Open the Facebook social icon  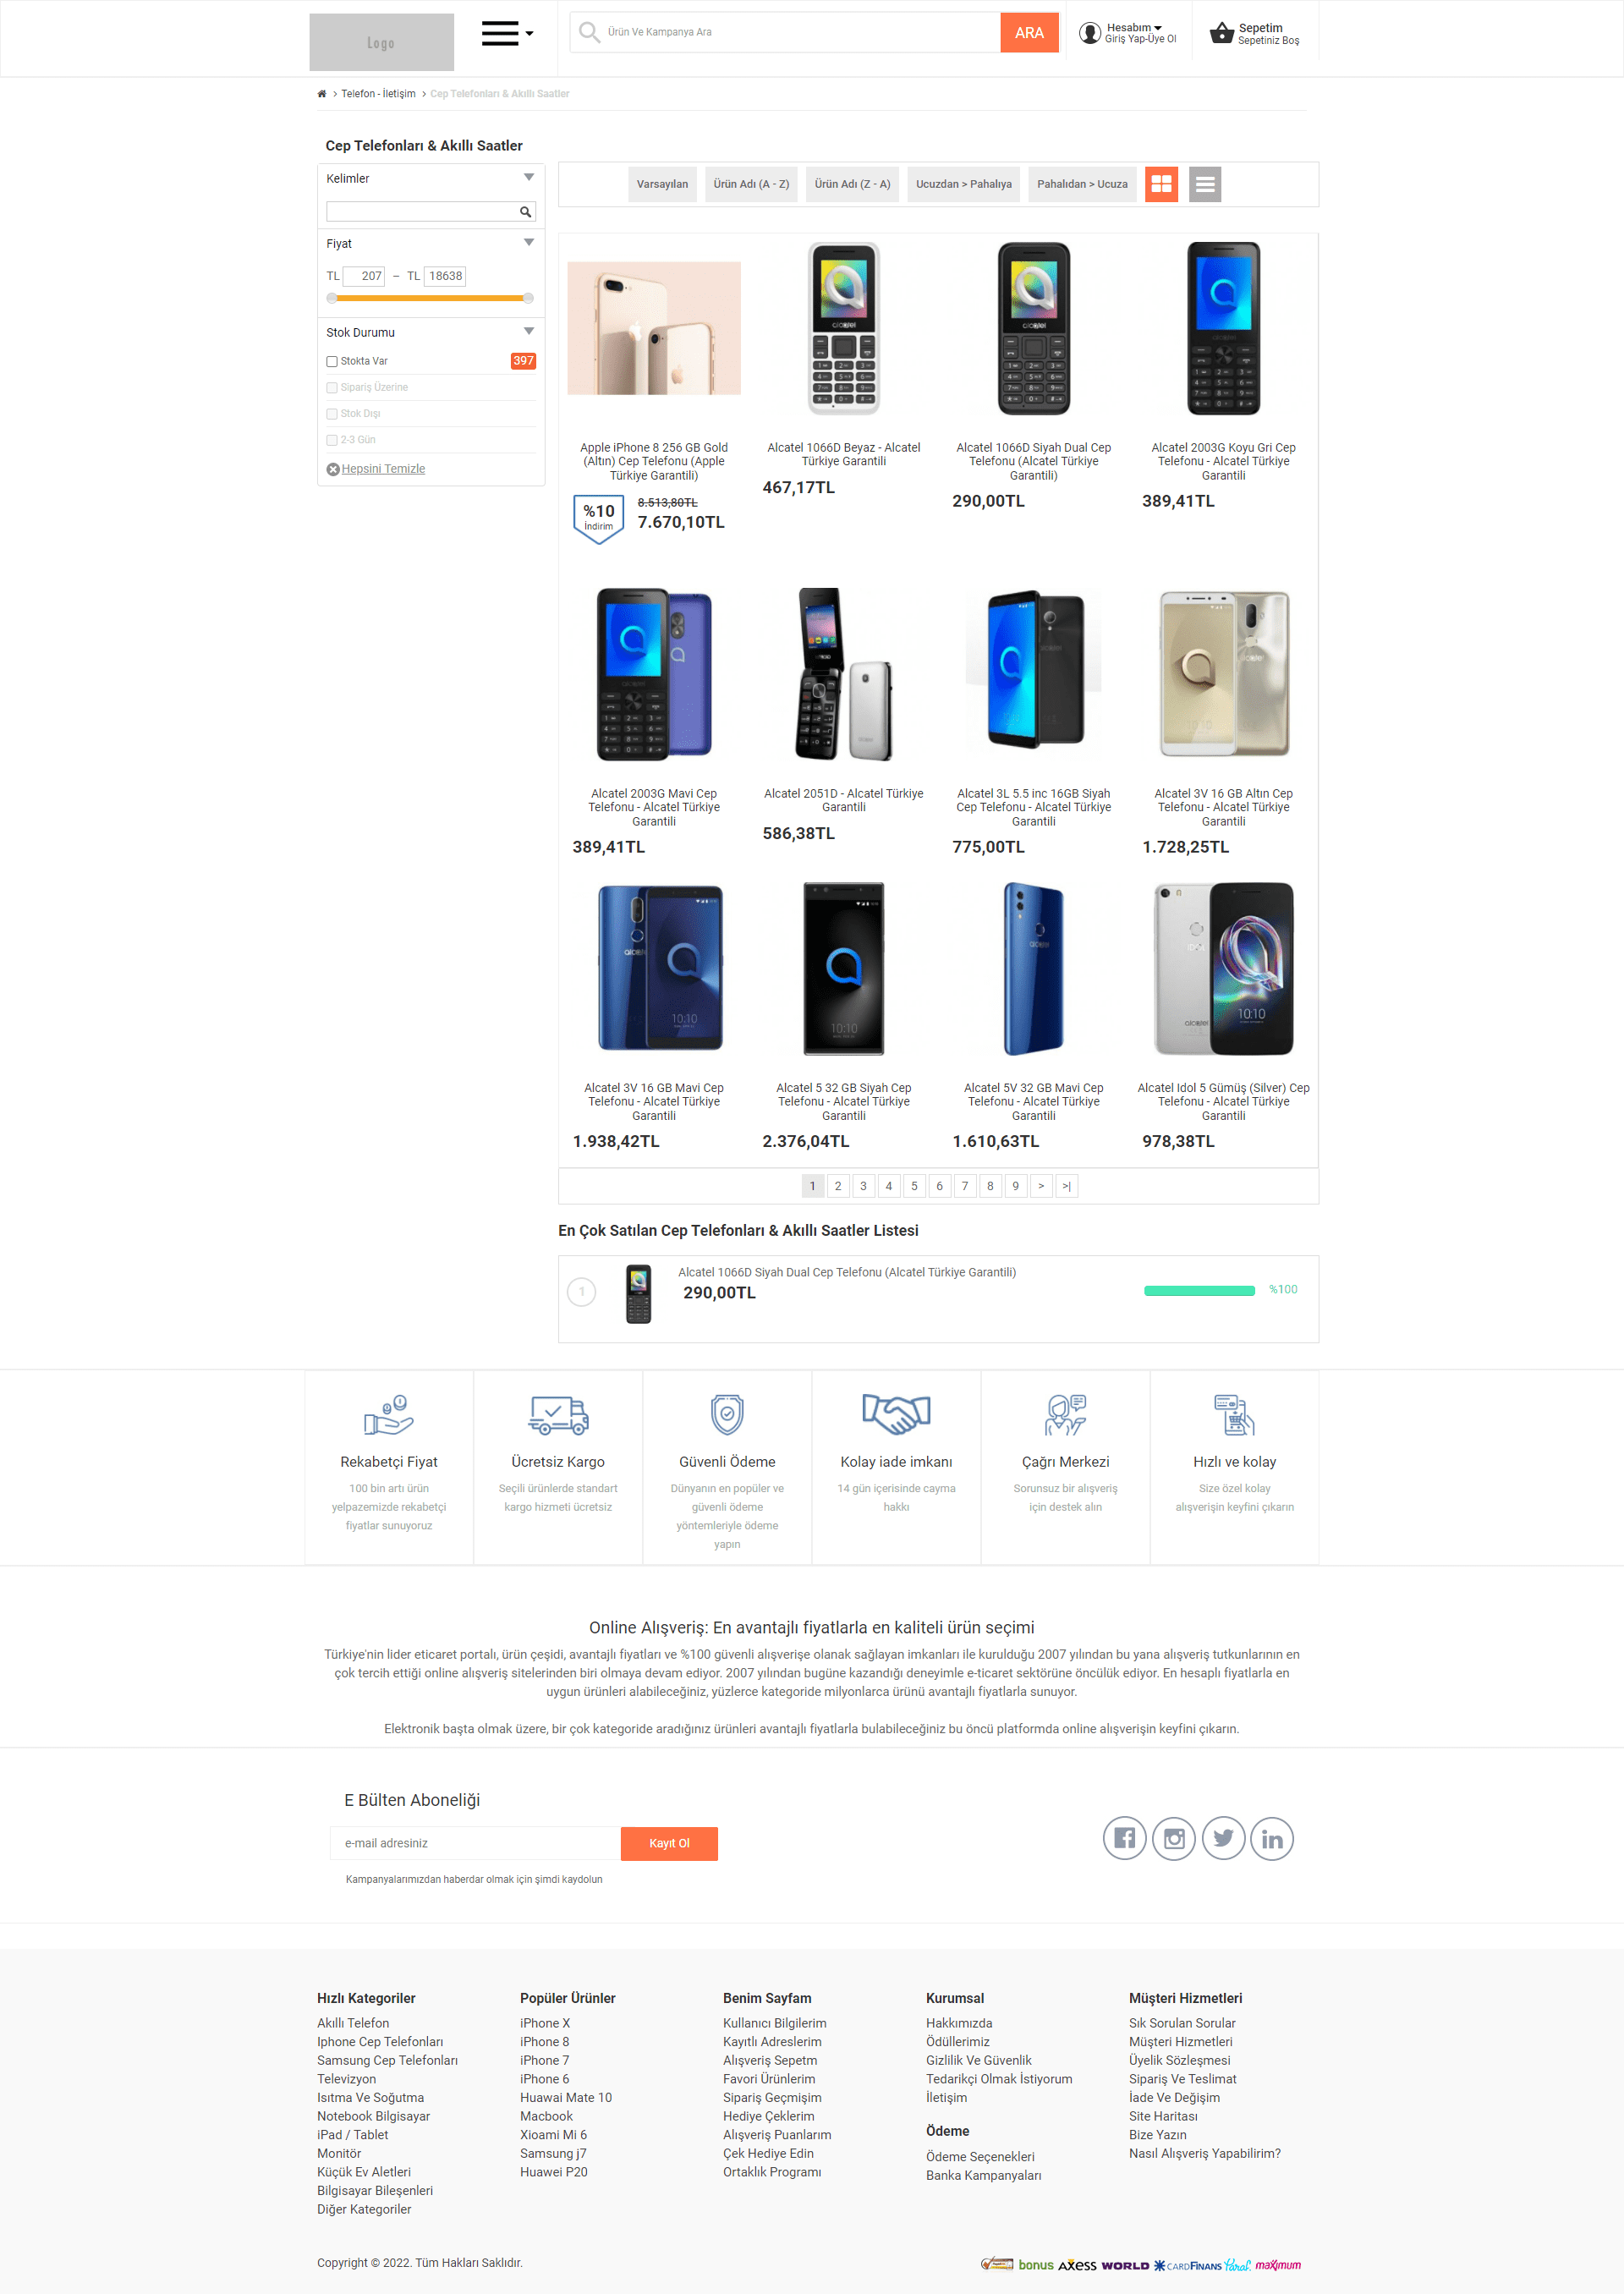(x=1124, y=1838)
